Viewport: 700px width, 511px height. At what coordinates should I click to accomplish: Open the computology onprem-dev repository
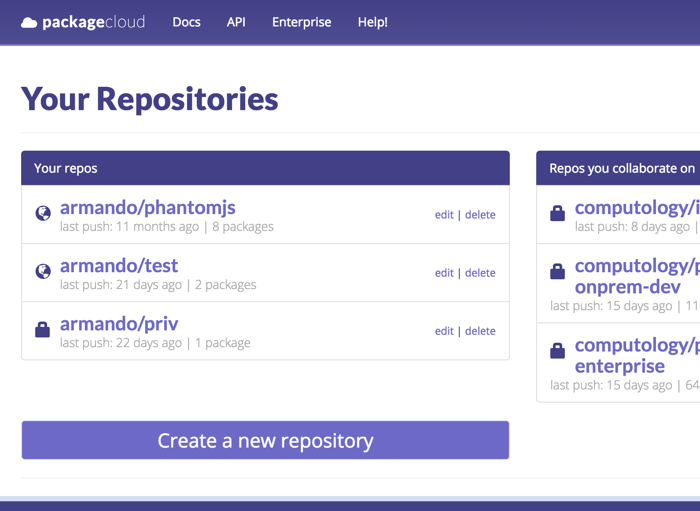(x=637, y=276)
